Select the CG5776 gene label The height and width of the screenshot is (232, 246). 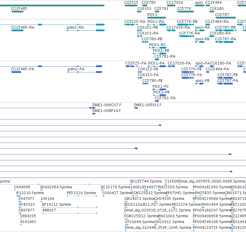pos(184,8)
